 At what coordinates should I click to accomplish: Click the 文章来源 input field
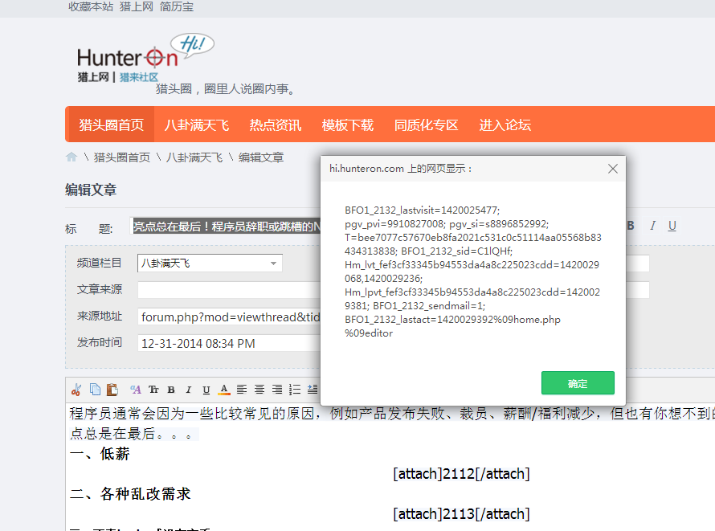(x=229, y=290)
